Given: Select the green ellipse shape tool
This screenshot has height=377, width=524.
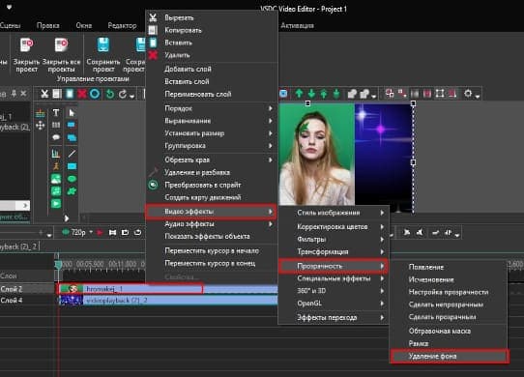Looking at the screenshot, I should [72, 179].
